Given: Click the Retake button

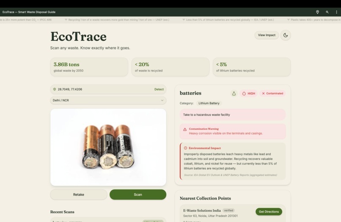Looking at the screenshot, I should tap(79, 194).
